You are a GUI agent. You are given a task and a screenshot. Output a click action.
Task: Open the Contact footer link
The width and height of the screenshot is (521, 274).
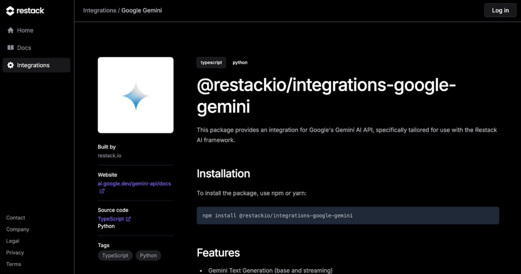16,218
